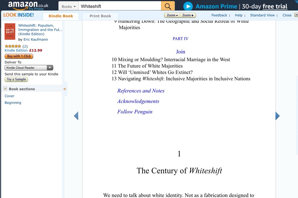Click the Buy with 1-Click button
Image resolution: width=298 pixels, height=198 pixels.
pyautogui.click(x=19, y=56)
